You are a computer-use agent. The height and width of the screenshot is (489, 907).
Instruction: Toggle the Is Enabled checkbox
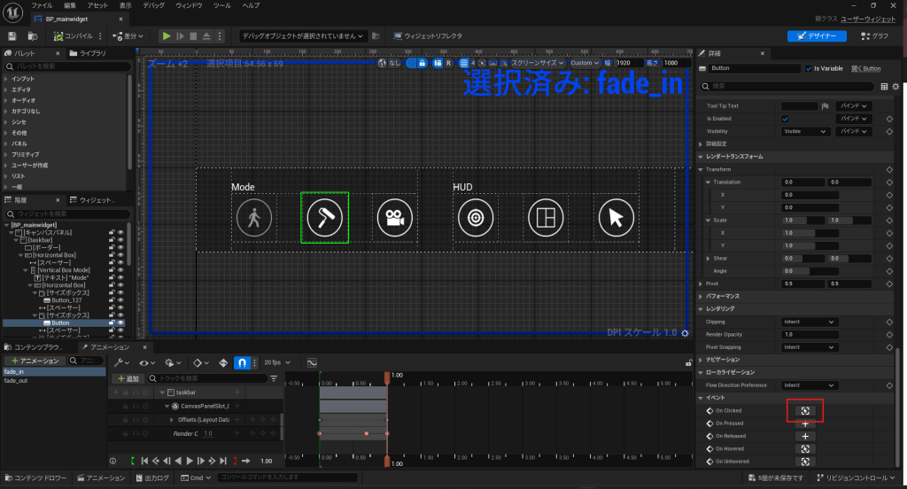785,118
